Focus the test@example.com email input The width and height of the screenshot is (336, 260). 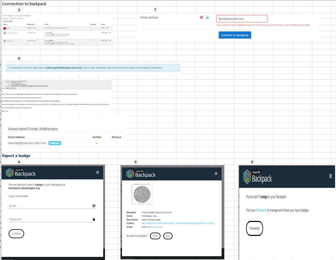click(x=242, y=19)
